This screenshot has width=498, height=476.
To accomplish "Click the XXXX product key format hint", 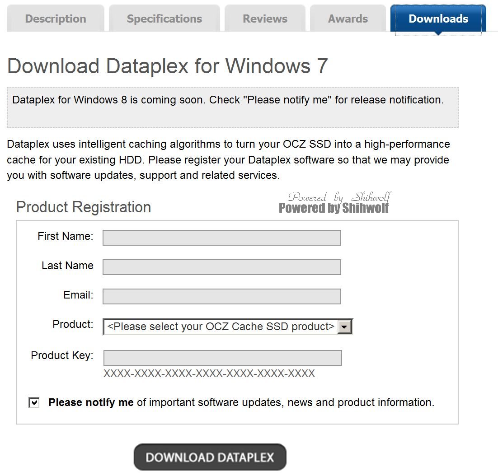I will click(x=209, y=373).
